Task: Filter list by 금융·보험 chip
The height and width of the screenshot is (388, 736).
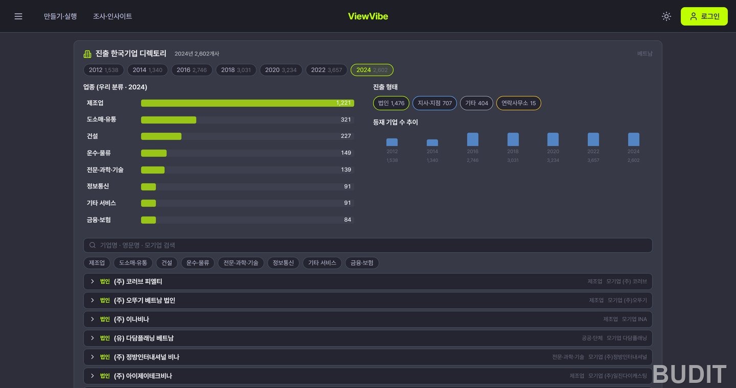Action: pyautogui.click(x=362, y=263)
